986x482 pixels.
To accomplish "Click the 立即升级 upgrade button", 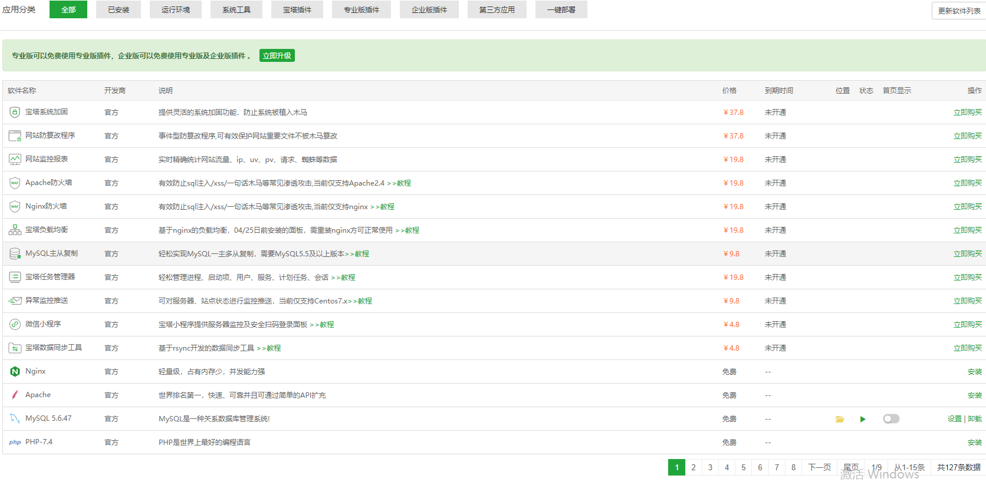I will click(x=277, y=55).
